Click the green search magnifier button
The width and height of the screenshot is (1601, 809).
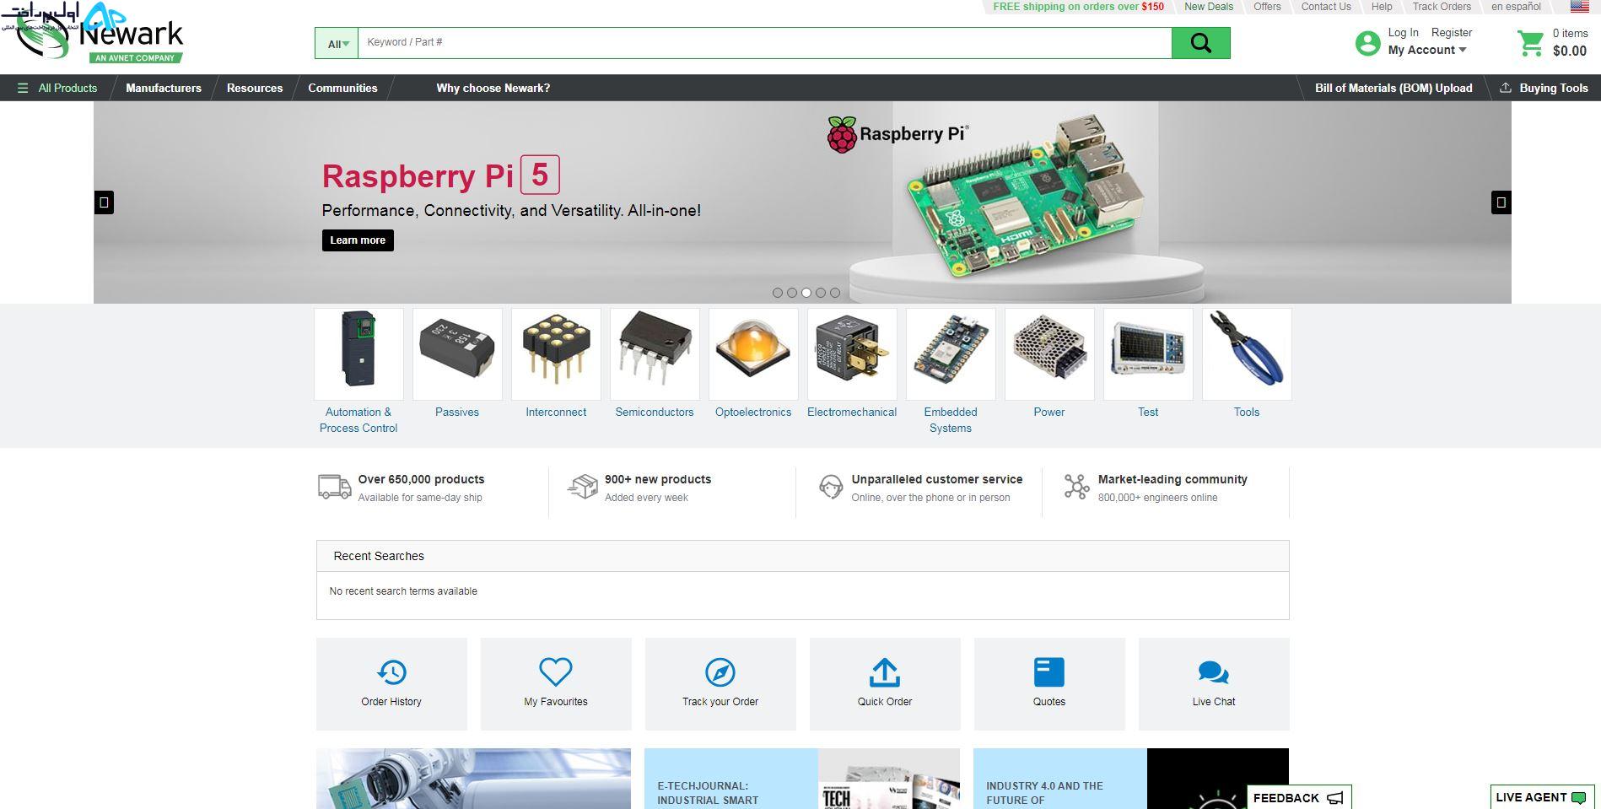[x=1200, y=43]
